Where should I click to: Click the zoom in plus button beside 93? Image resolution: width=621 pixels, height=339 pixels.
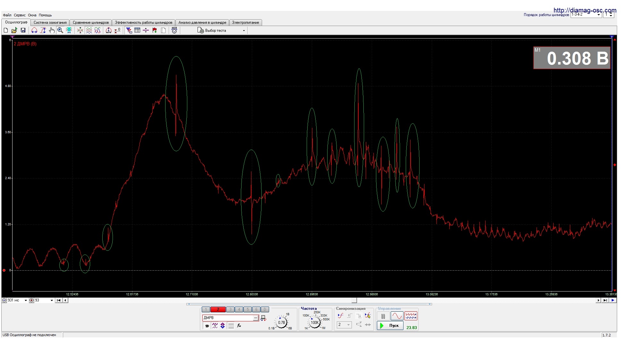point(31,300)
